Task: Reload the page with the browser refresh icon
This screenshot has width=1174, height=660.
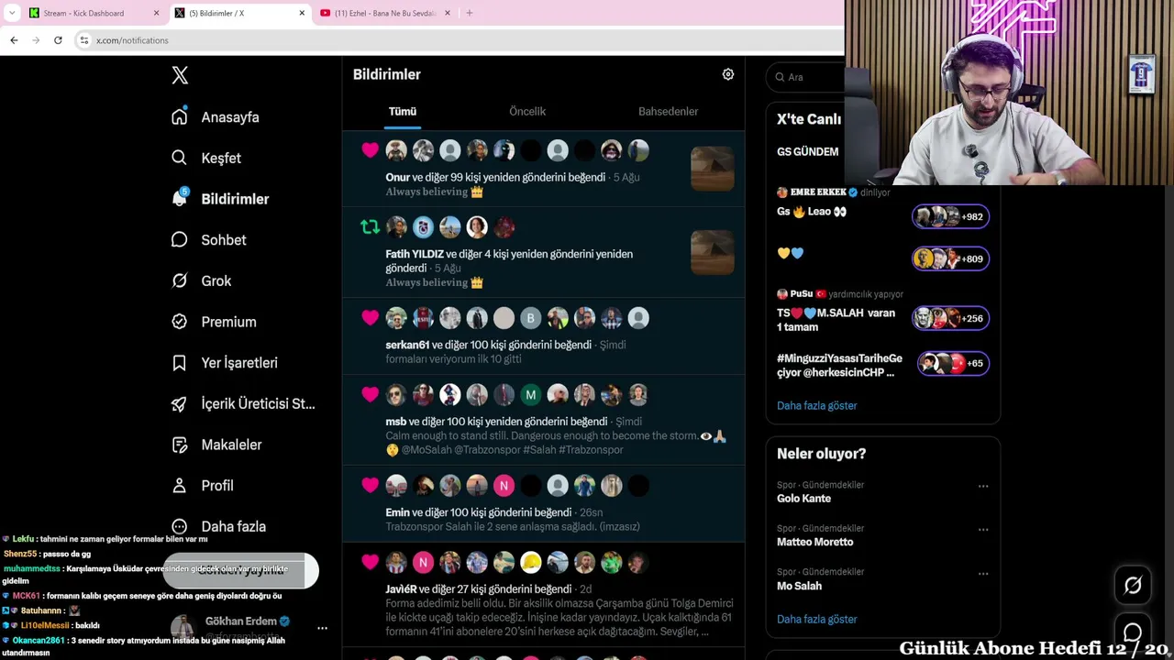Action: pyautogui.click(x=58, y=40)
